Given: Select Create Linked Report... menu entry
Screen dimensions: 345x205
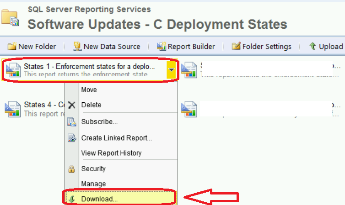Looking at the screenshot, I should coord(117,138).
